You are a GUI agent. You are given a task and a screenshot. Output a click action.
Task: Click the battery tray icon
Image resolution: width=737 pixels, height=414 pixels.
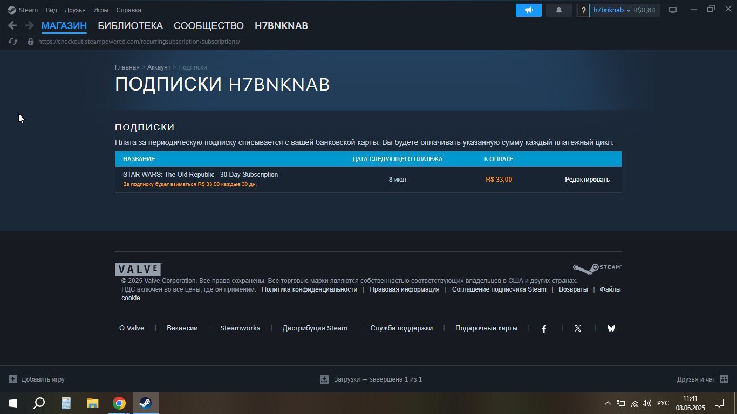pyautogui.click(x=621, y=403)
